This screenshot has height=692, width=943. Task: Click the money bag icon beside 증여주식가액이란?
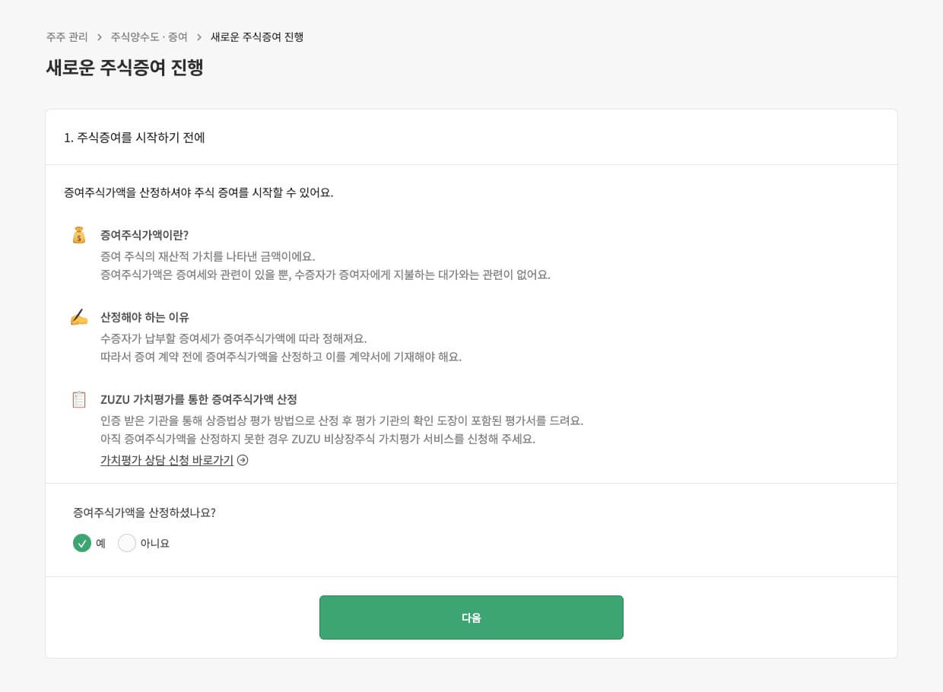pyautogui.click(x=79, y=236)
